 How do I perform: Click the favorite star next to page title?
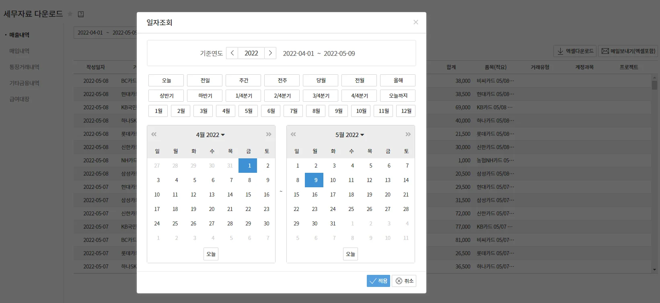pos(70,14)
